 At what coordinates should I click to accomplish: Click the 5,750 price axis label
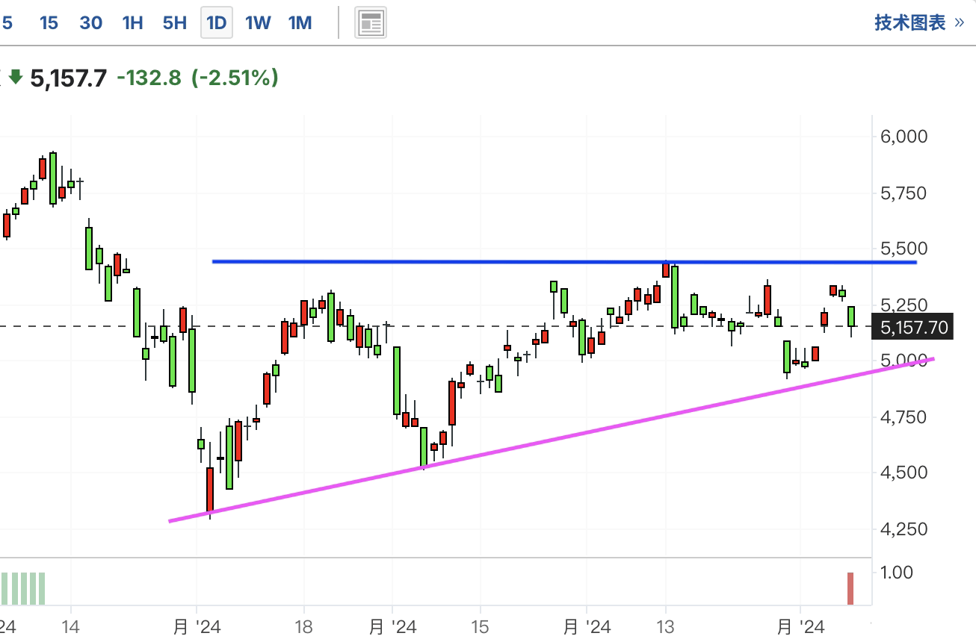pyautogui.click(x=904, y=193)
